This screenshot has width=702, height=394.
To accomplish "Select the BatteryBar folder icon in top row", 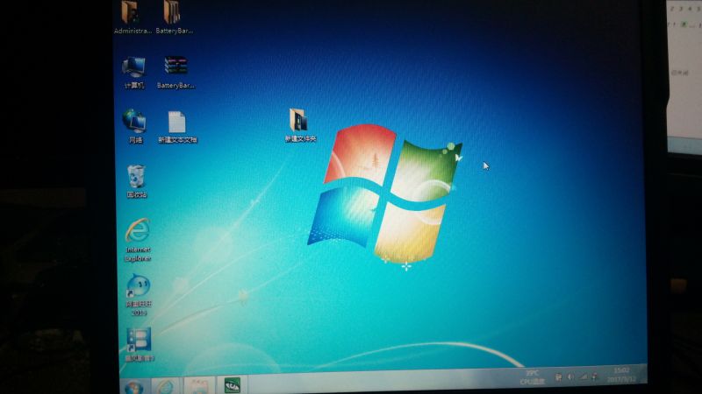I will pos(174,17).
